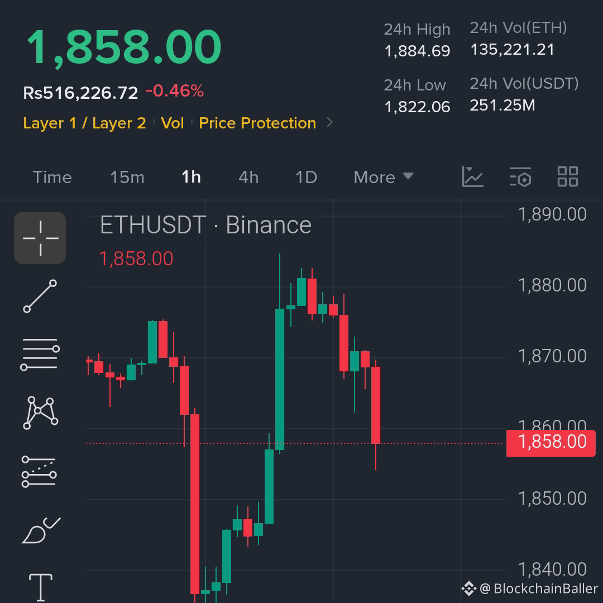Click the current price label 1,858.00 on axis
This screenshot has width=603, height=603.
[x=551, y=443]
